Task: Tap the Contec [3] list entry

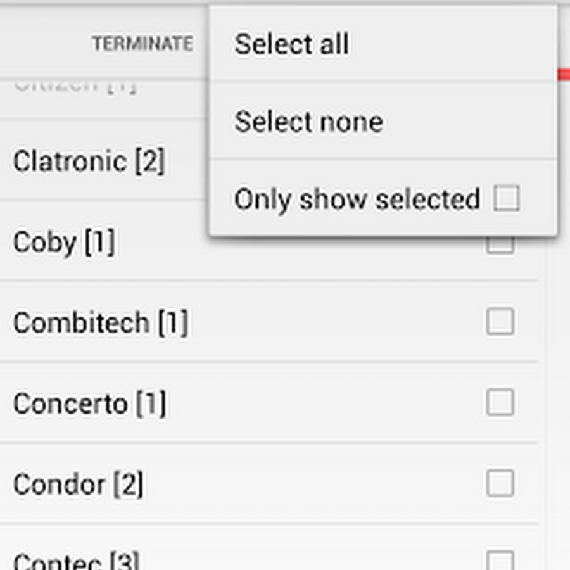Action: [x=76, y=561]
